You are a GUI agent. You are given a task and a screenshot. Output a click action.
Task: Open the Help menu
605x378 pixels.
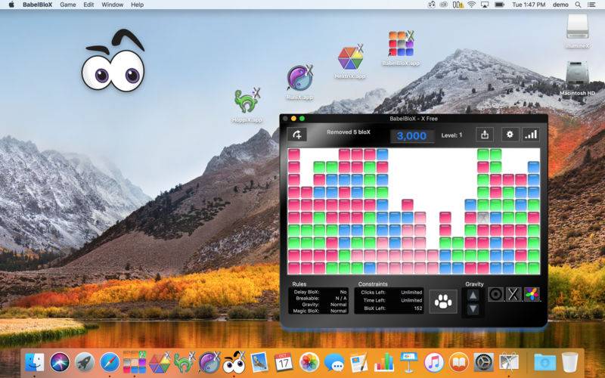[x=137, y=5]
